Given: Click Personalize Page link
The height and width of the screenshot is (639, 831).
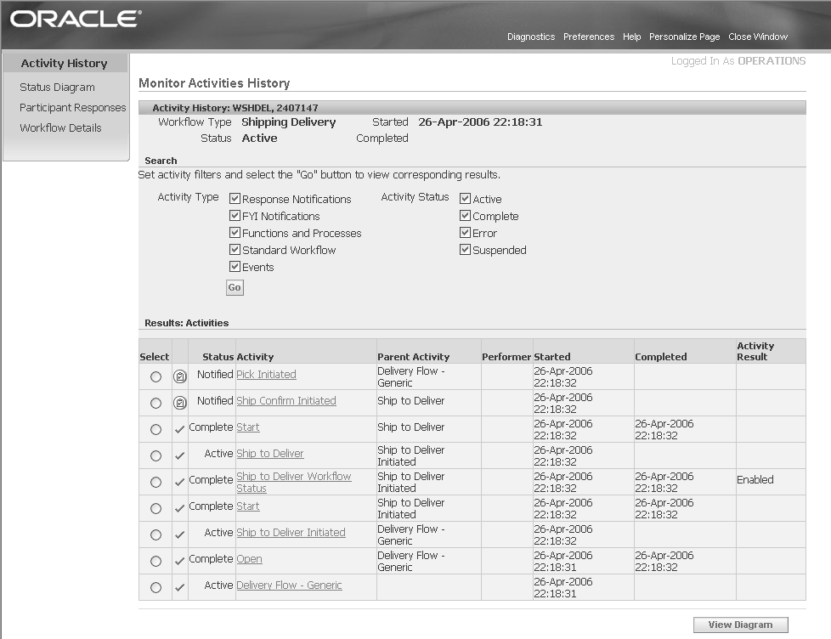Looking at the screenshot, I should click(684, 37).
